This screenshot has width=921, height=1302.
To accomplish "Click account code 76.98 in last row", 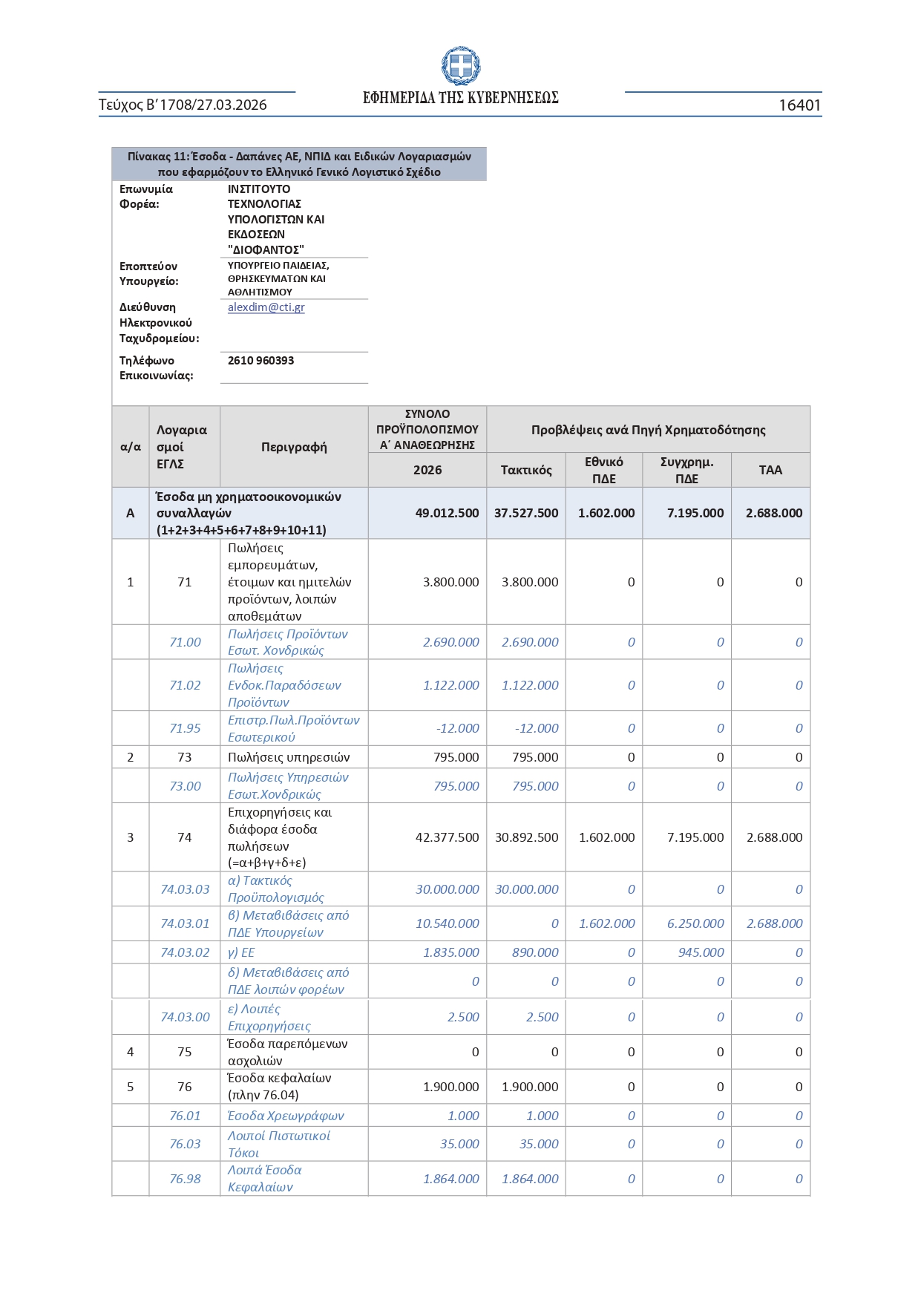I will 185,1179.
